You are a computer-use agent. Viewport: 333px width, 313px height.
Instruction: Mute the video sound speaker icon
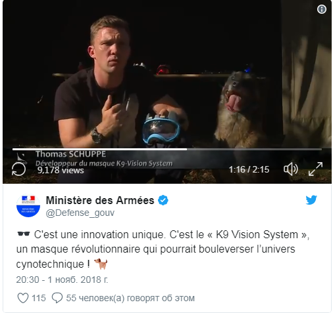point(291,169)
